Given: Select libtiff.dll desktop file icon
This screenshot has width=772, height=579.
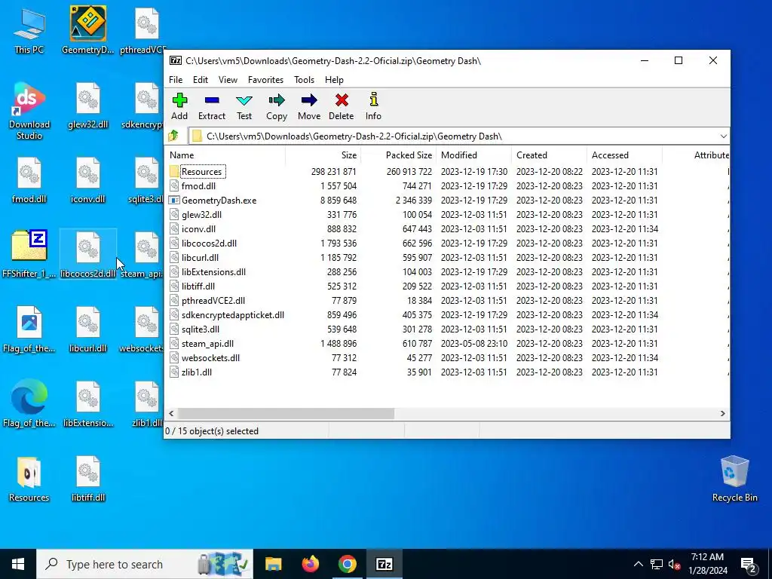Looking at the screenshot, I should (88, 479).
